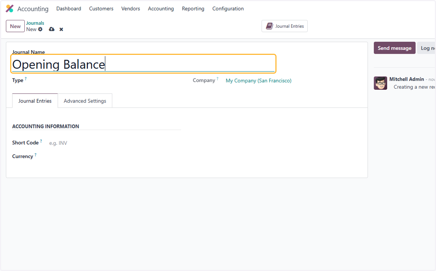Click the Journal Name input containing Opening Balance
This screenshot has width=436, height=271.
pos(143,64)
